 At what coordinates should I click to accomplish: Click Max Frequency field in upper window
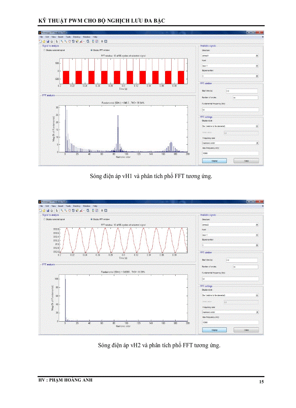point(230,153)
